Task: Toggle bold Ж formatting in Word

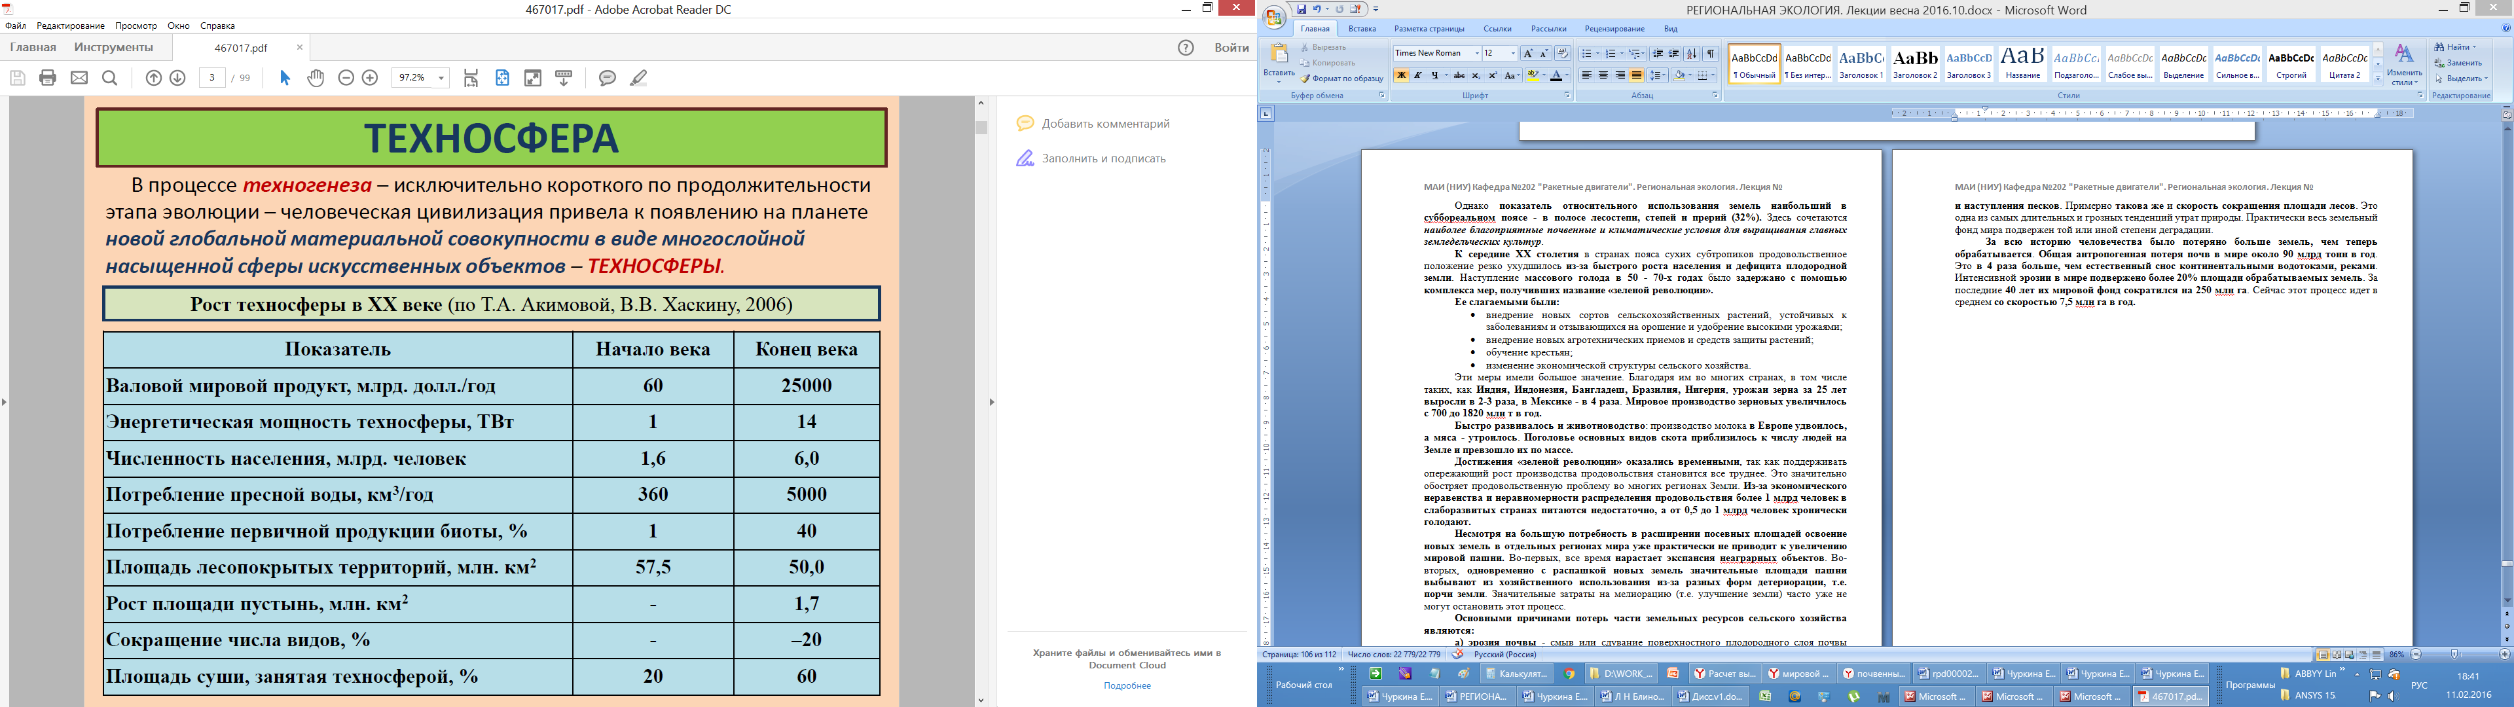Action: pos(1400,75)
